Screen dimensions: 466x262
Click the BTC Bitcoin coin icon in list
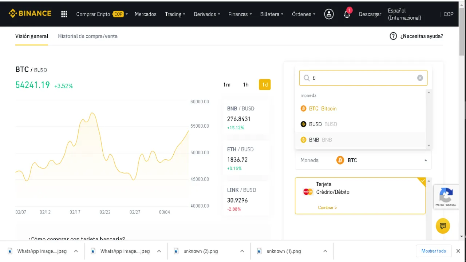[303, 108]
